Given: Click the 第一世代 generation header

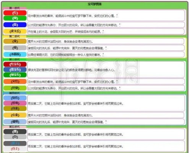Looking at the screenshot, I should (x=15, y=8).
